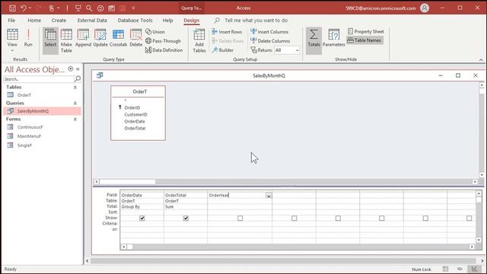Switch to the Create tab
The image size is (487, 274).
pyautogui.click(x=59, y=21)
